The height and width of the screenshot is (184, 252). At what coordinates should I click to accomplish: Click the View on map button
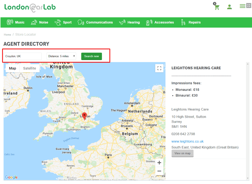point(183,153)
